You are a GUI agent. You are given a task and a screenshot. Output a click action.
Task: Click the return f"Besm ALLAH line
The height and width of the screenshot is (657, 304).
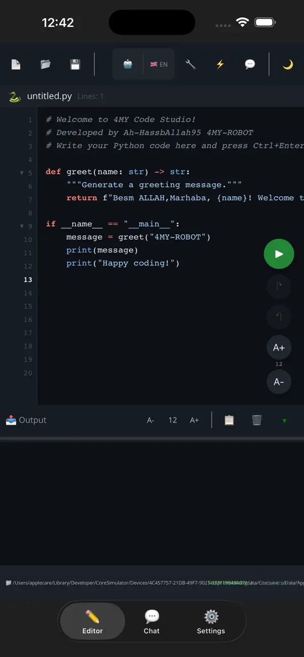[185, 198]
